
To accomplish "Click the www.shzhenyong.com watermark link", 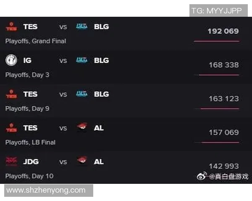I will click(46, 190).
